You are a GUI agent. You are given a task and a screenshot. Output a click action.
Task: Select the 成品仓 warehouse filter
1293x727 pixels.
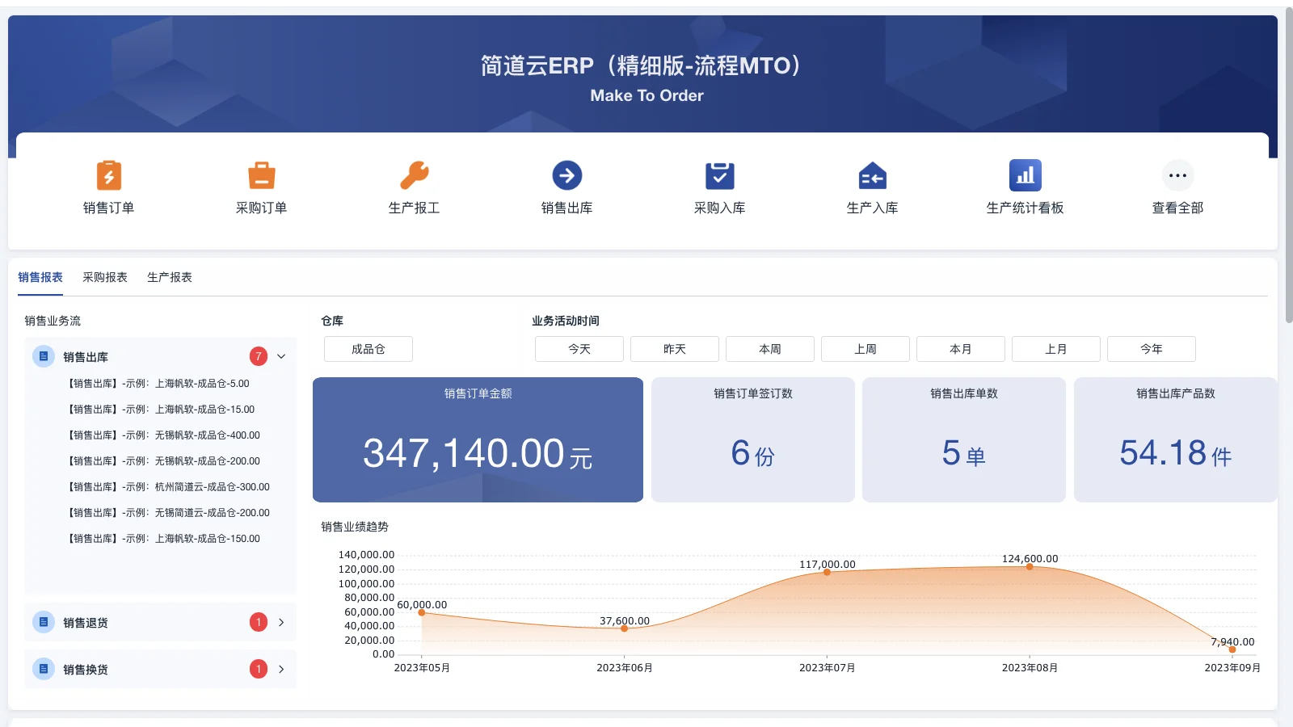[x=368, y=348]
